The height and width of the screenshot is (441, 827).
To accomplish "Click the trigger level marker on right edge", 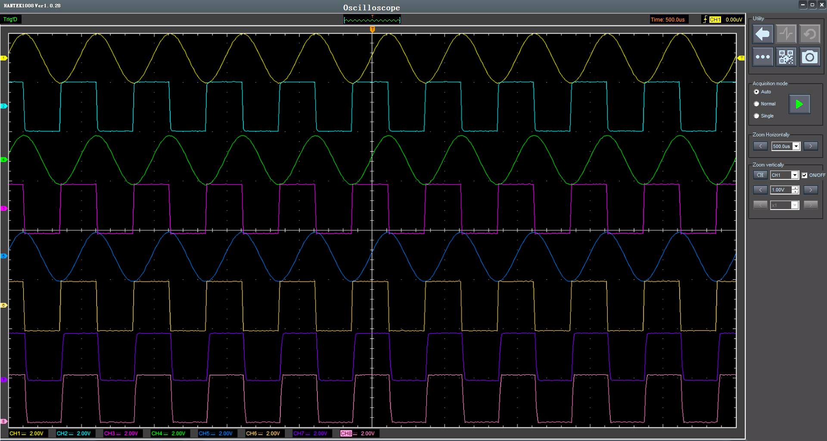I will 741,58.
